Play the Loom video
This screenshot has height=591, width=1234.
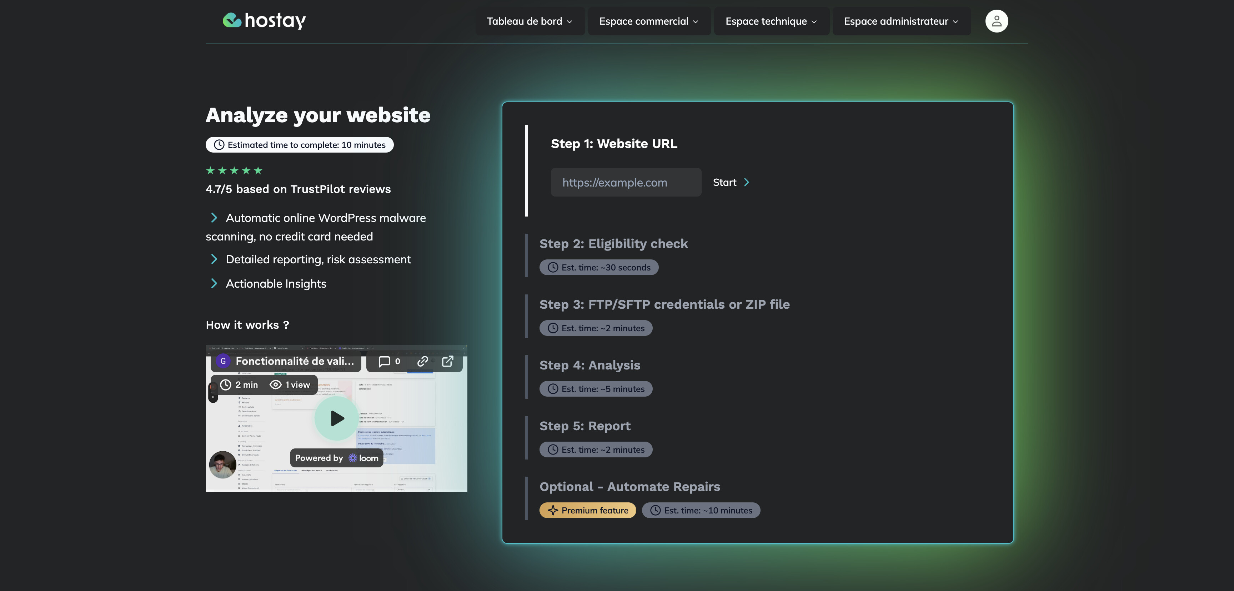(x=337, y=418)
